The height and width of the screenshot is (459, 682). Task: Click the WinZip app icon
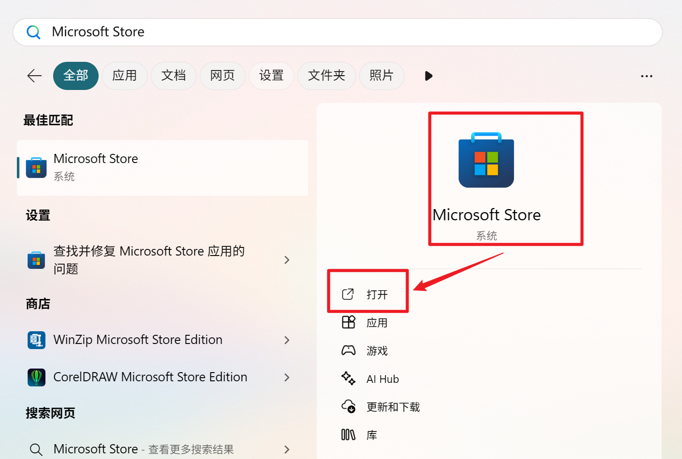36,340
